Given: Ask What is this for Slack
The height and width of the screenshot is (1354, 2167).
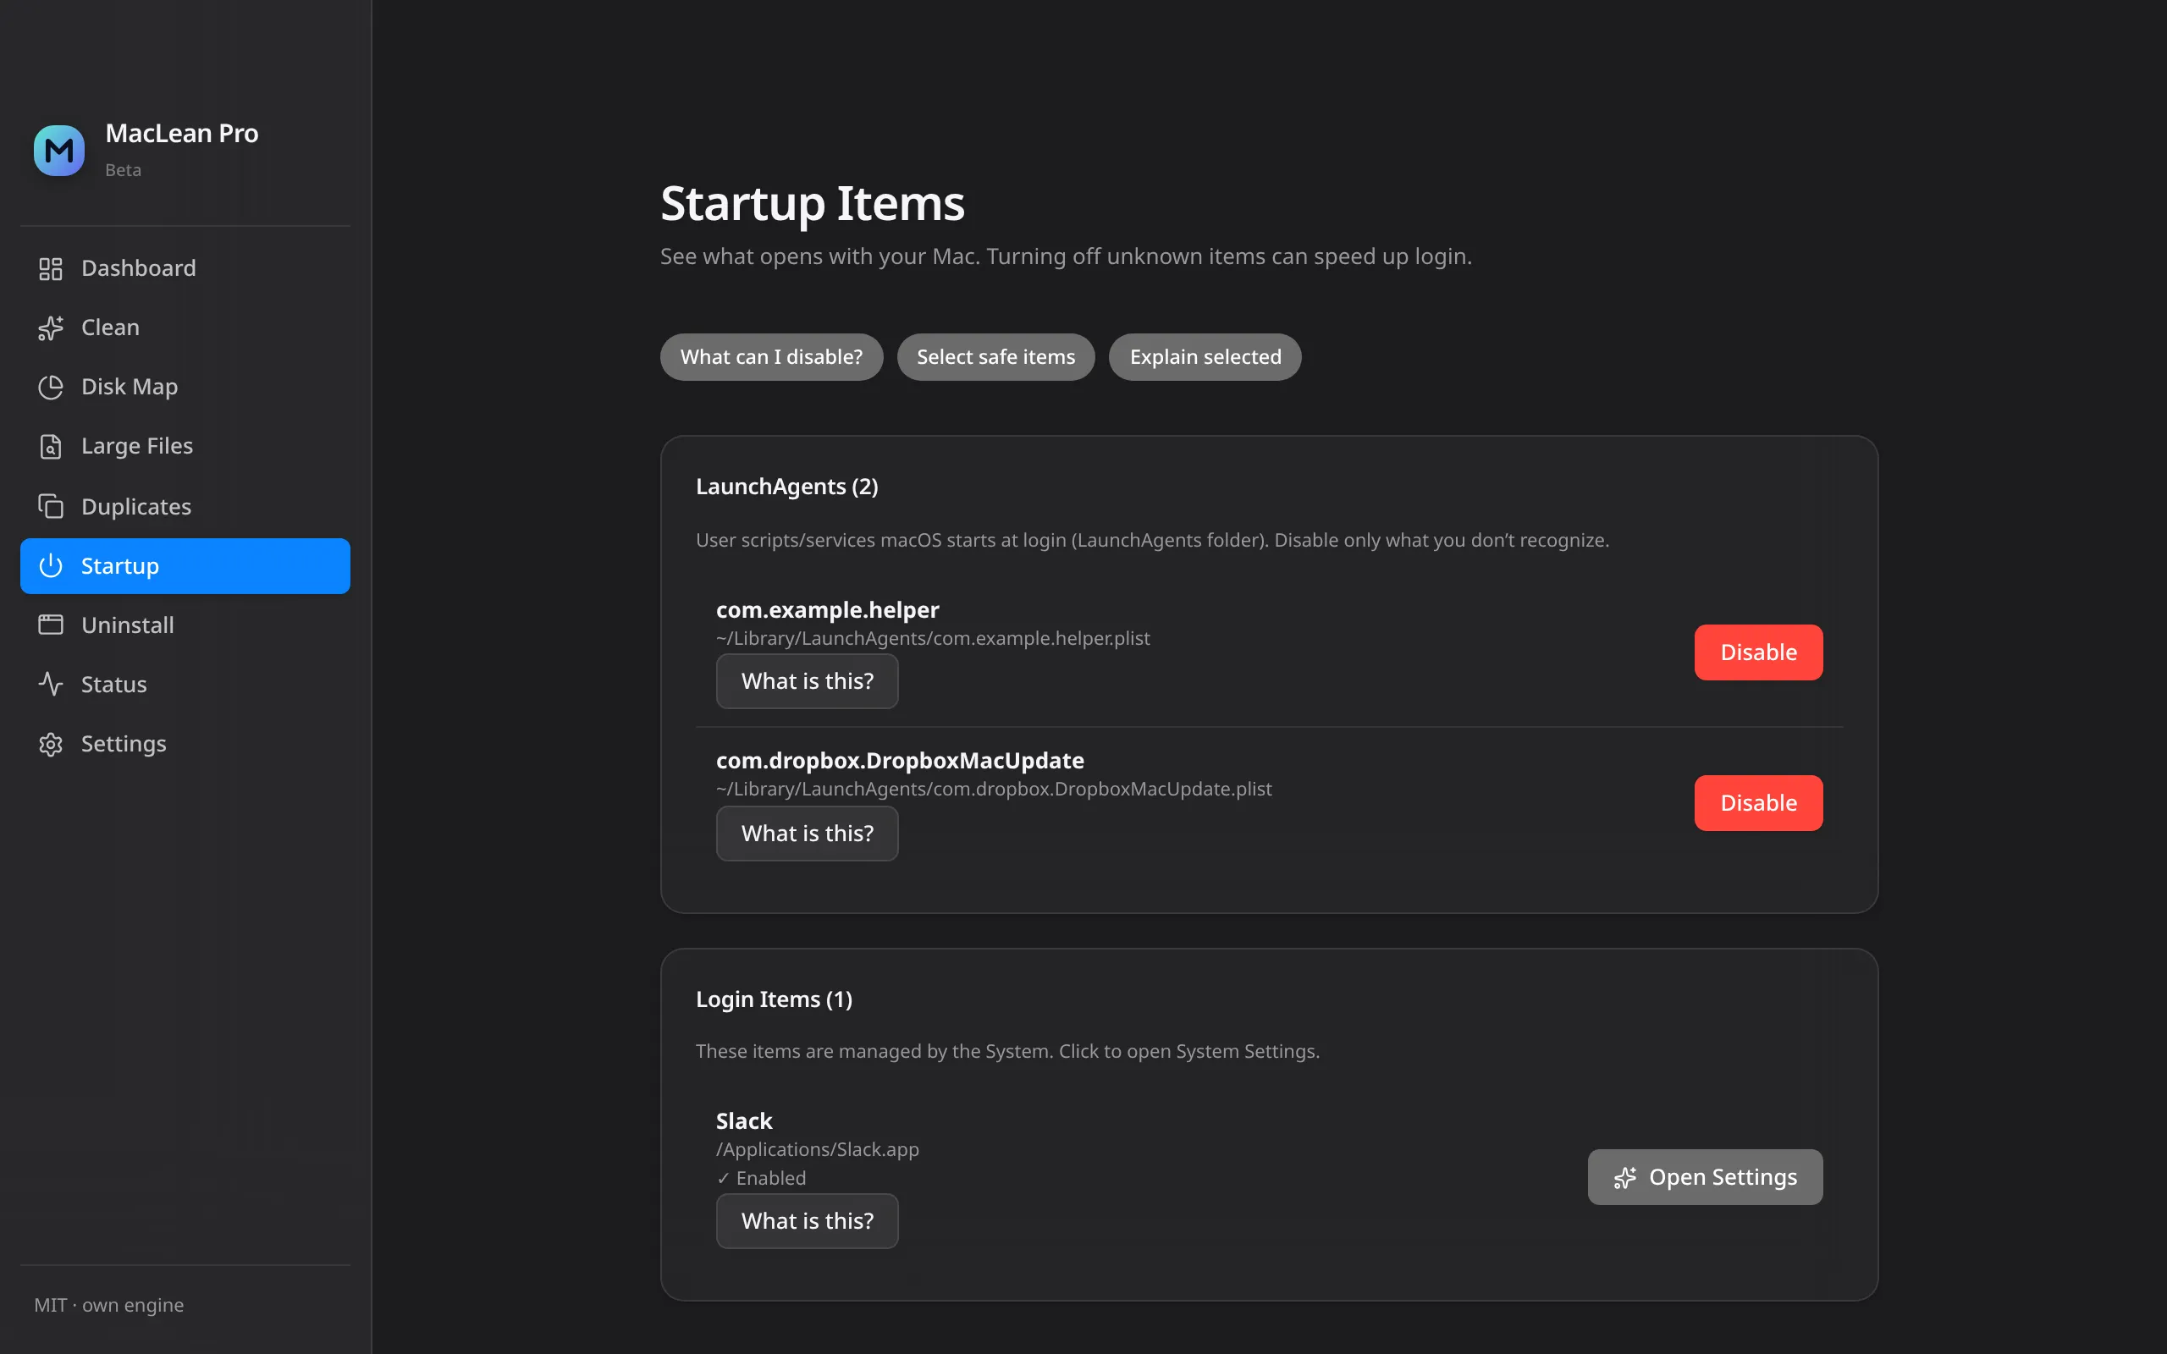Looking at the screenshot, I should (x=807, y=1221).
